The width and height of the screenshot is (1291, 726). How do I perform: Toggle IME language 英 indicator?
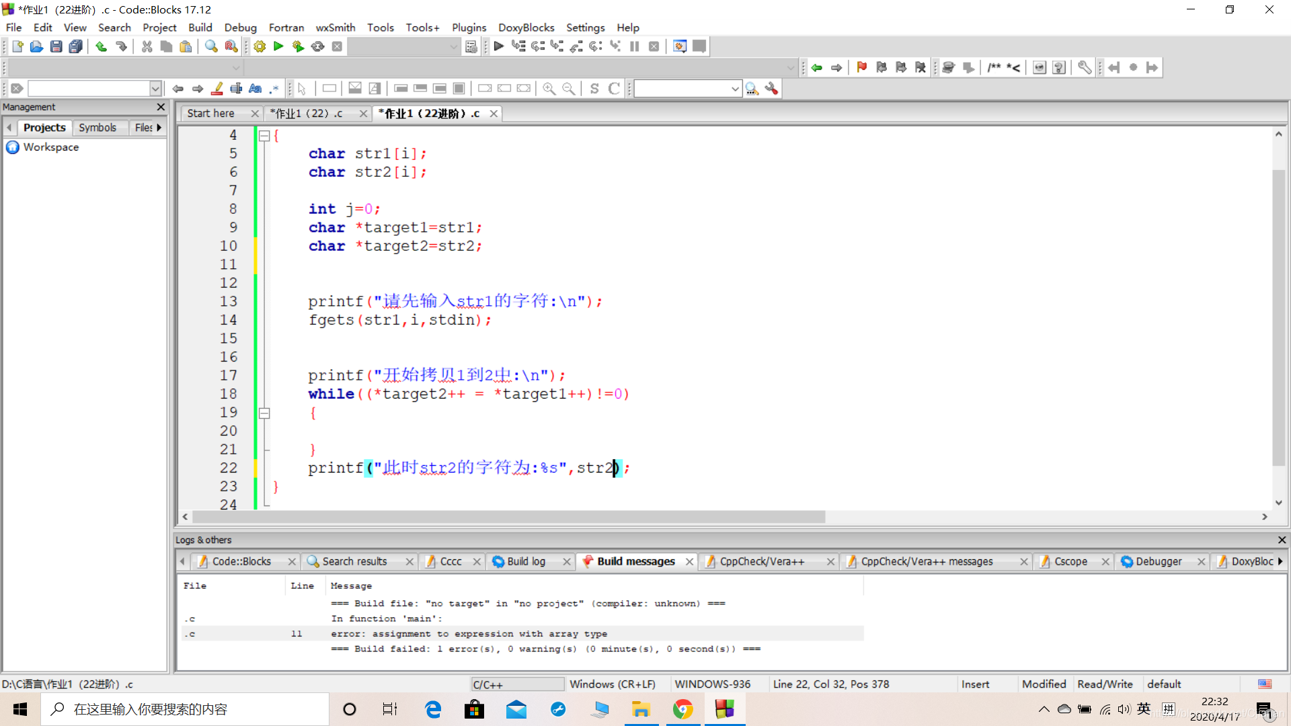[x=1144, y=709]
